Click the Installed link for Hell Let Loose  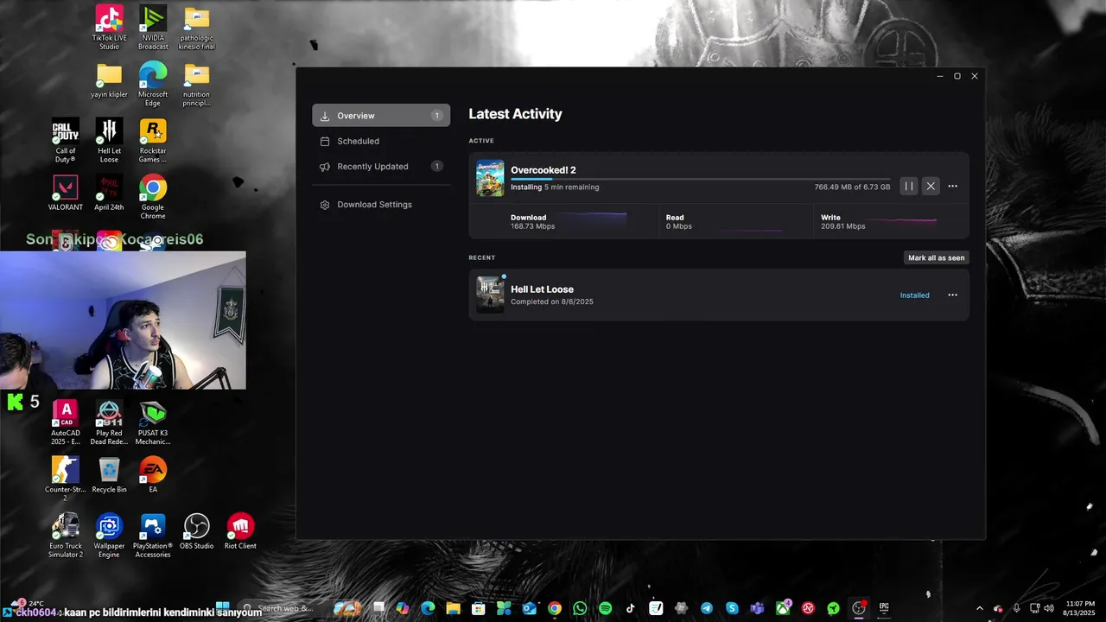914,295
